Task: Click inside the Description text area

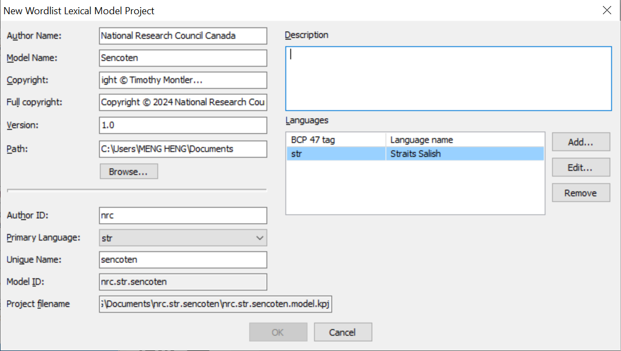Action: click(448, 78)
